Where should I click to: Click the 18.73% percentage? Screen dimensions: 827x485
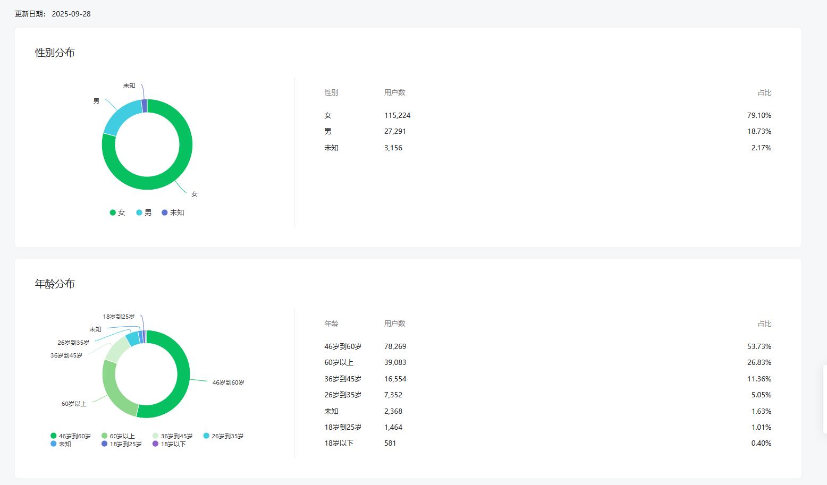[759, 131]
